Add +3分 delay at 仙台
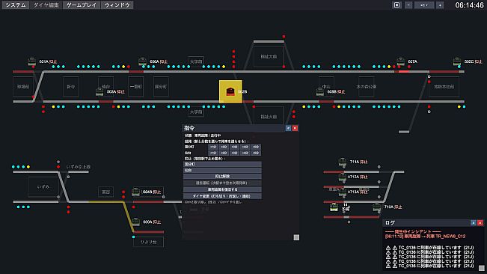This screenshot has height=274, width=487. point(234,153)
